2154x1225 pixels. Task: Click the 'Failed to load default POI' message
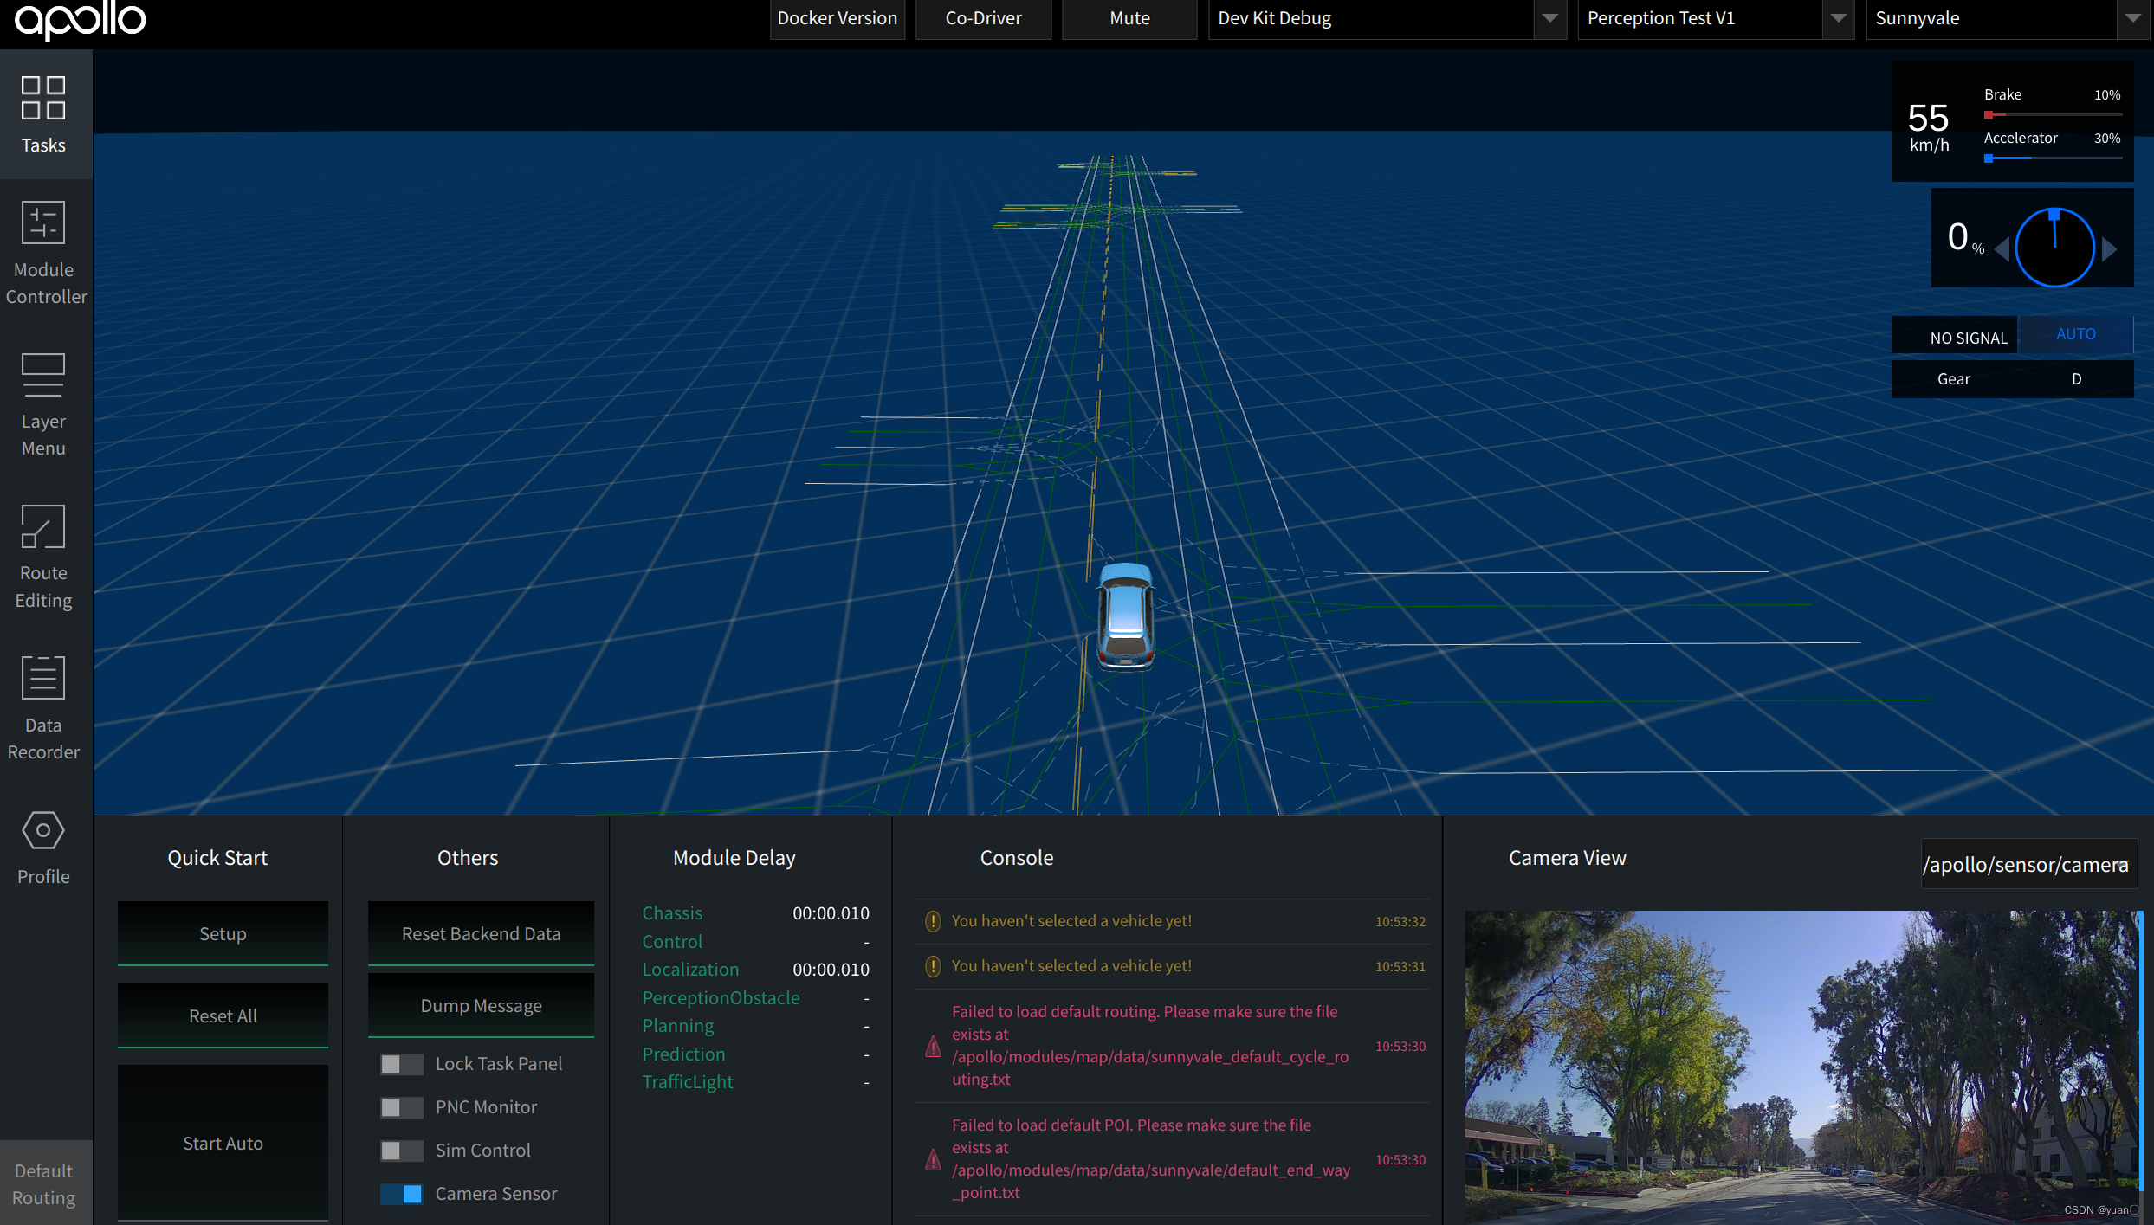pyautogui.click(x=1151, y=1158)
